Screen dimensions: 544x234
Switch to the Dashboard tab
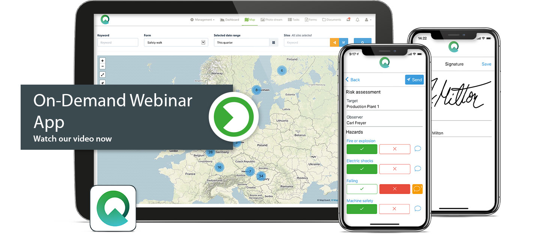230,20
